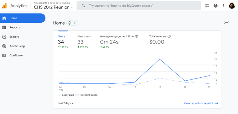Open the Insights sparkline icon
This screenshot has height=114, width=238.
coord(226,22)
